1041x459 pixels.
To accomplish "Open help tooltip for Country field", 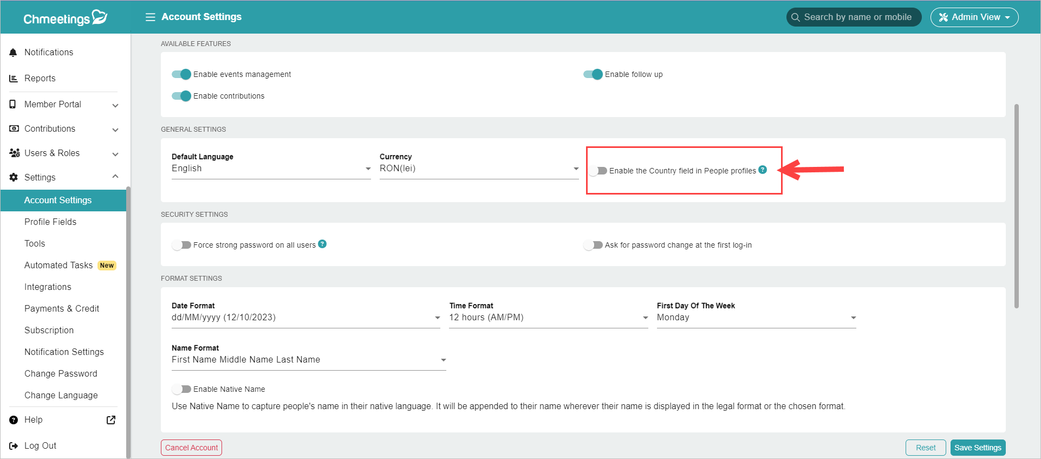I will point(763,170).
